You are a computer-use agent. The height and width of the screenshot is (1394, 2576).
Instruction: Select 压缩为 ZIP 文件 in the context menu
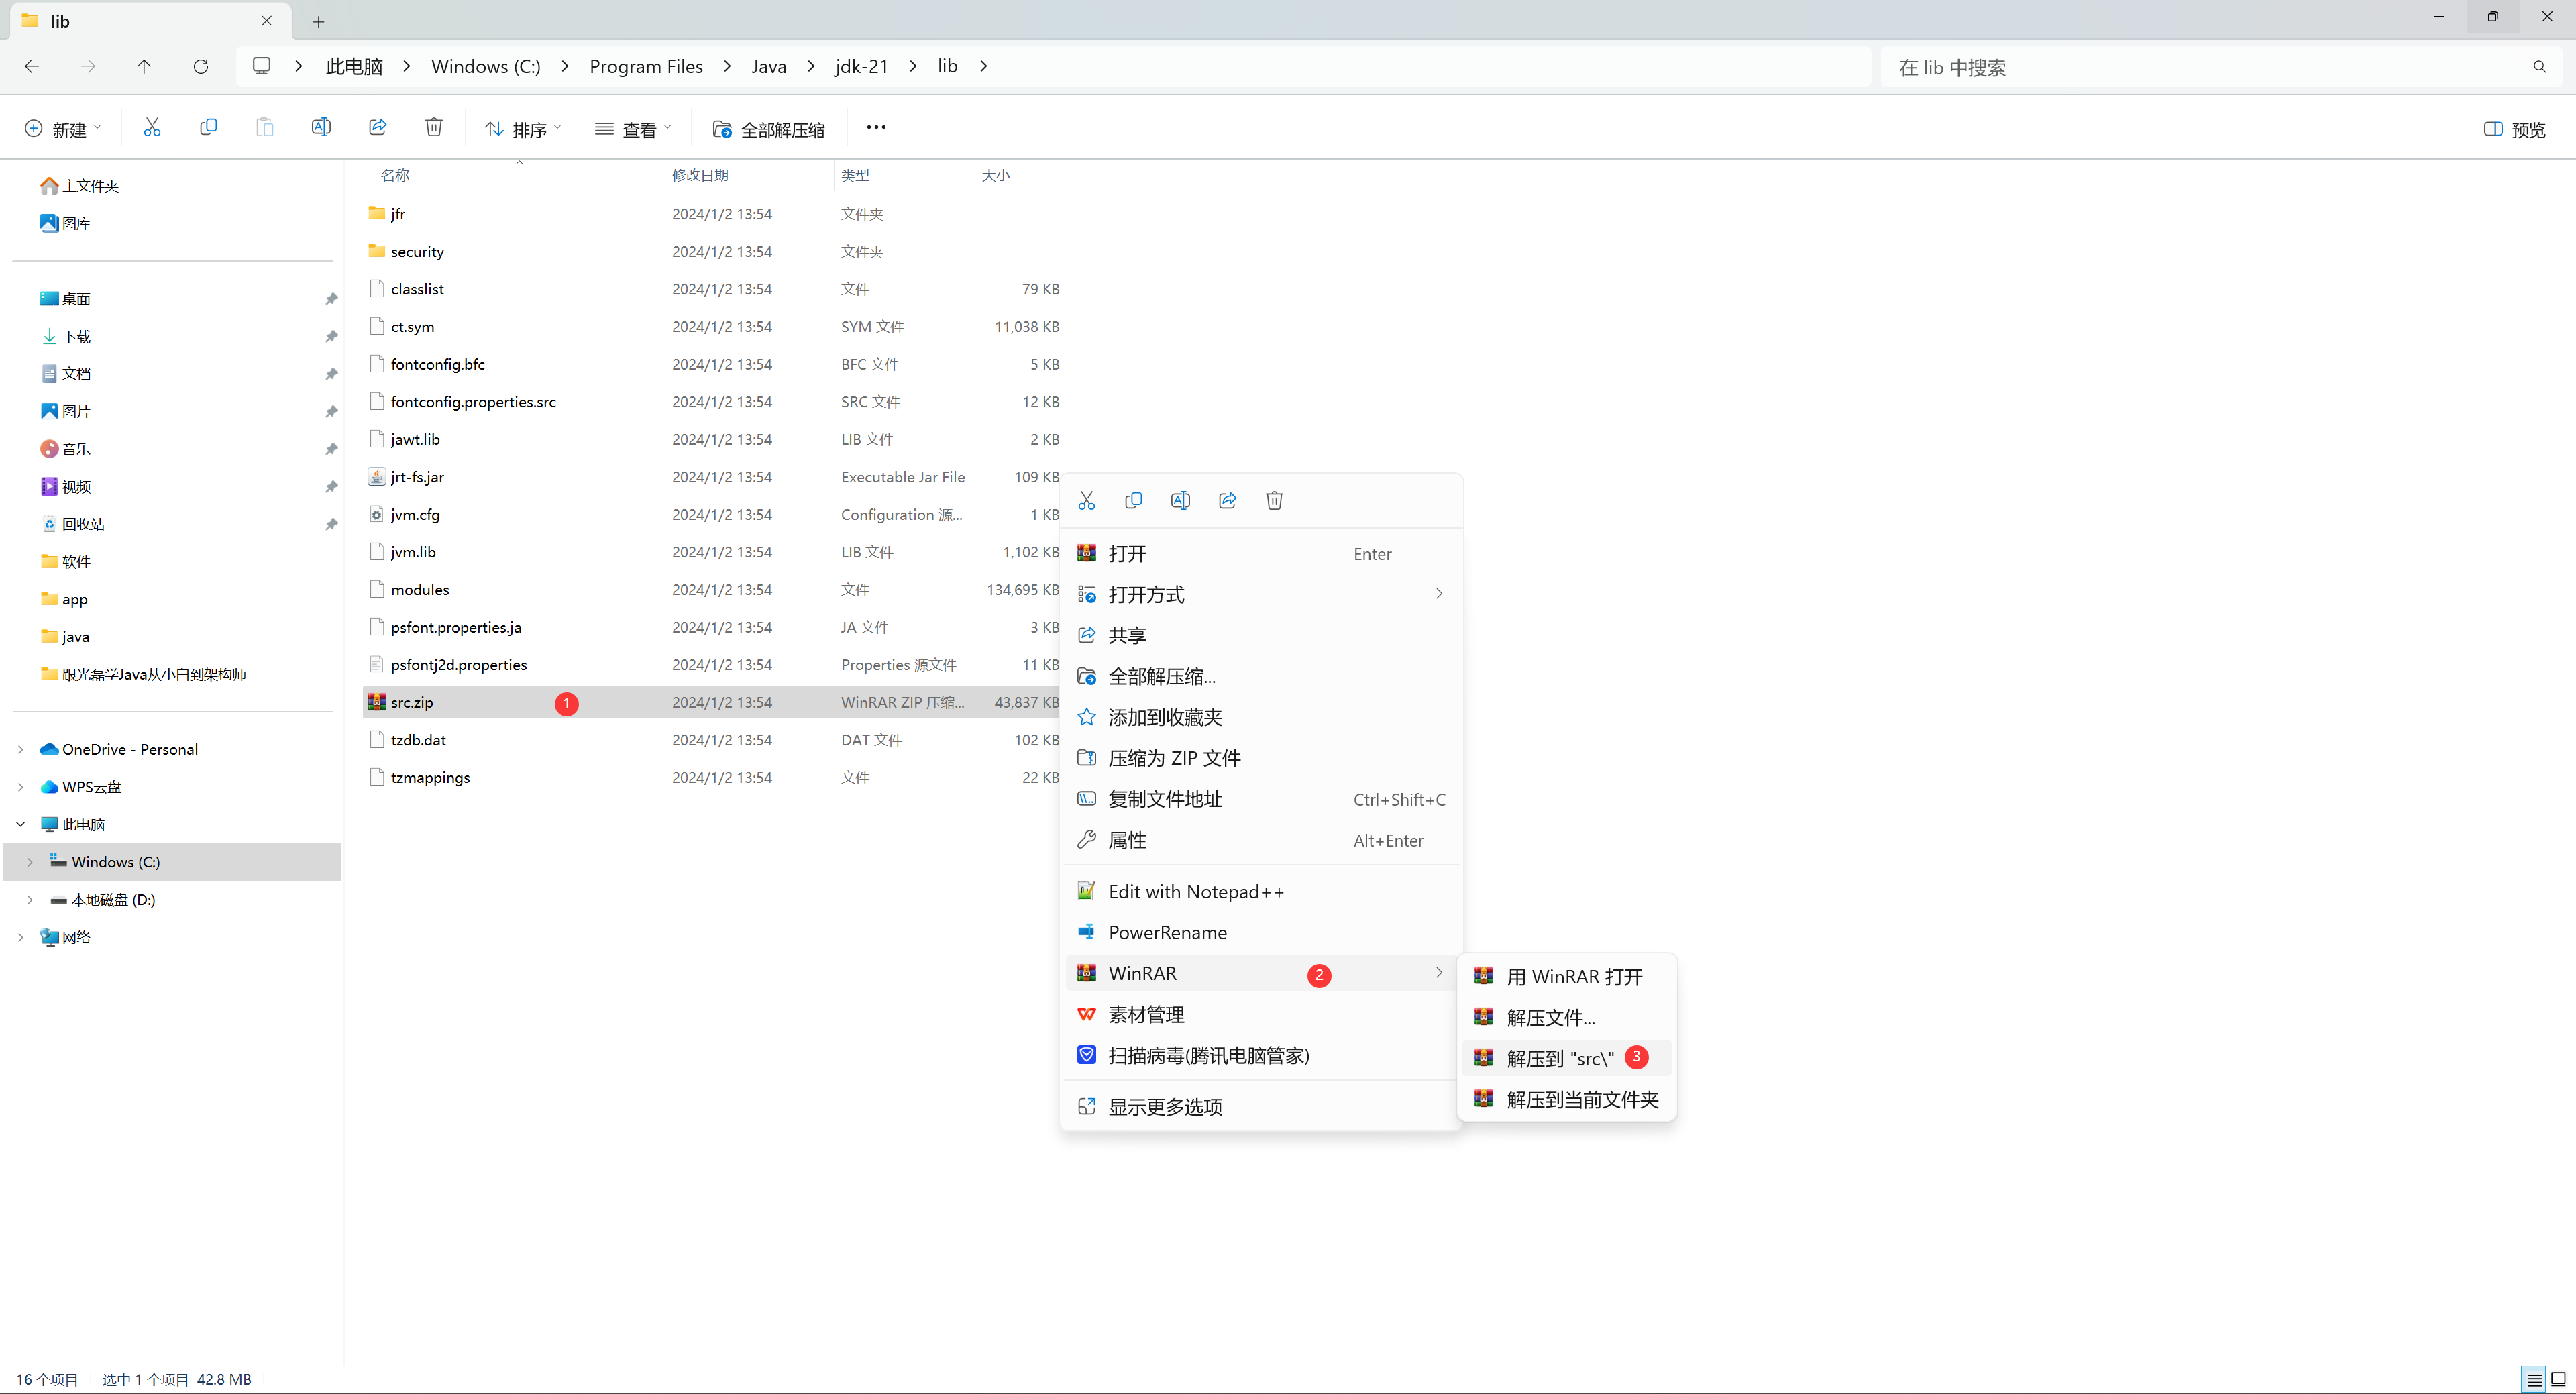(1262, 758)
